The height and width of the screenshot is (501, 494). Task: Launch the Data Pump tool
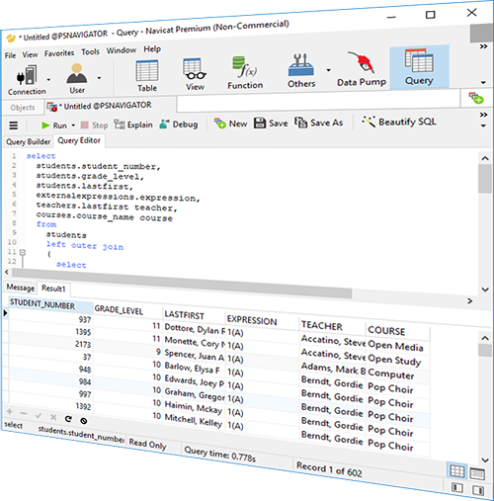(x=362, y=69)
